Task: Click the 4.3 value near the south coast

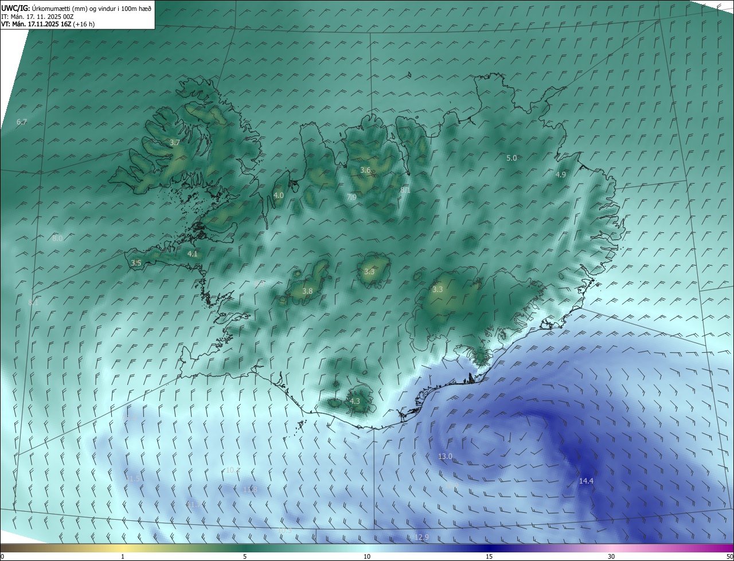Action: [x=355, y=401]
